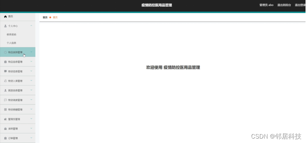The image size is (307, 143).
Task: Expand the 物资捐赠管理 chevron
Action: tap(31, 109)
